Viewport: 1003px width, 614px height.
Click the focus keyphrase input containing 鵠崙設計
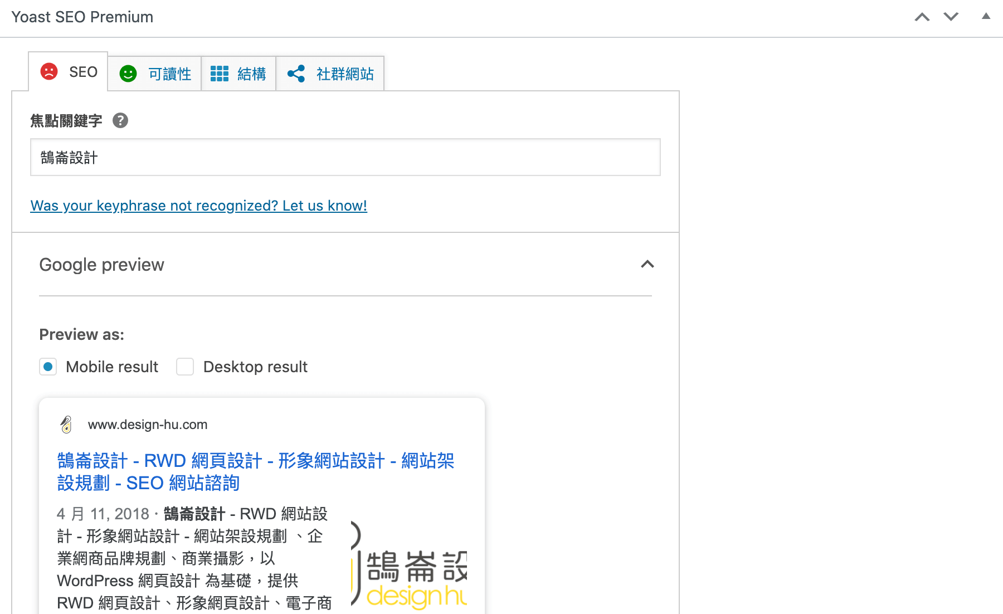[345, 157]
